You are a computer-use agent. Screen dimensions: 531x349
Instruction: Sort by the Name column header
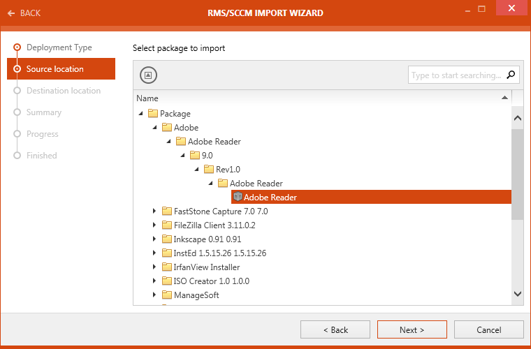pyautogui.click(x=147, y=98)
